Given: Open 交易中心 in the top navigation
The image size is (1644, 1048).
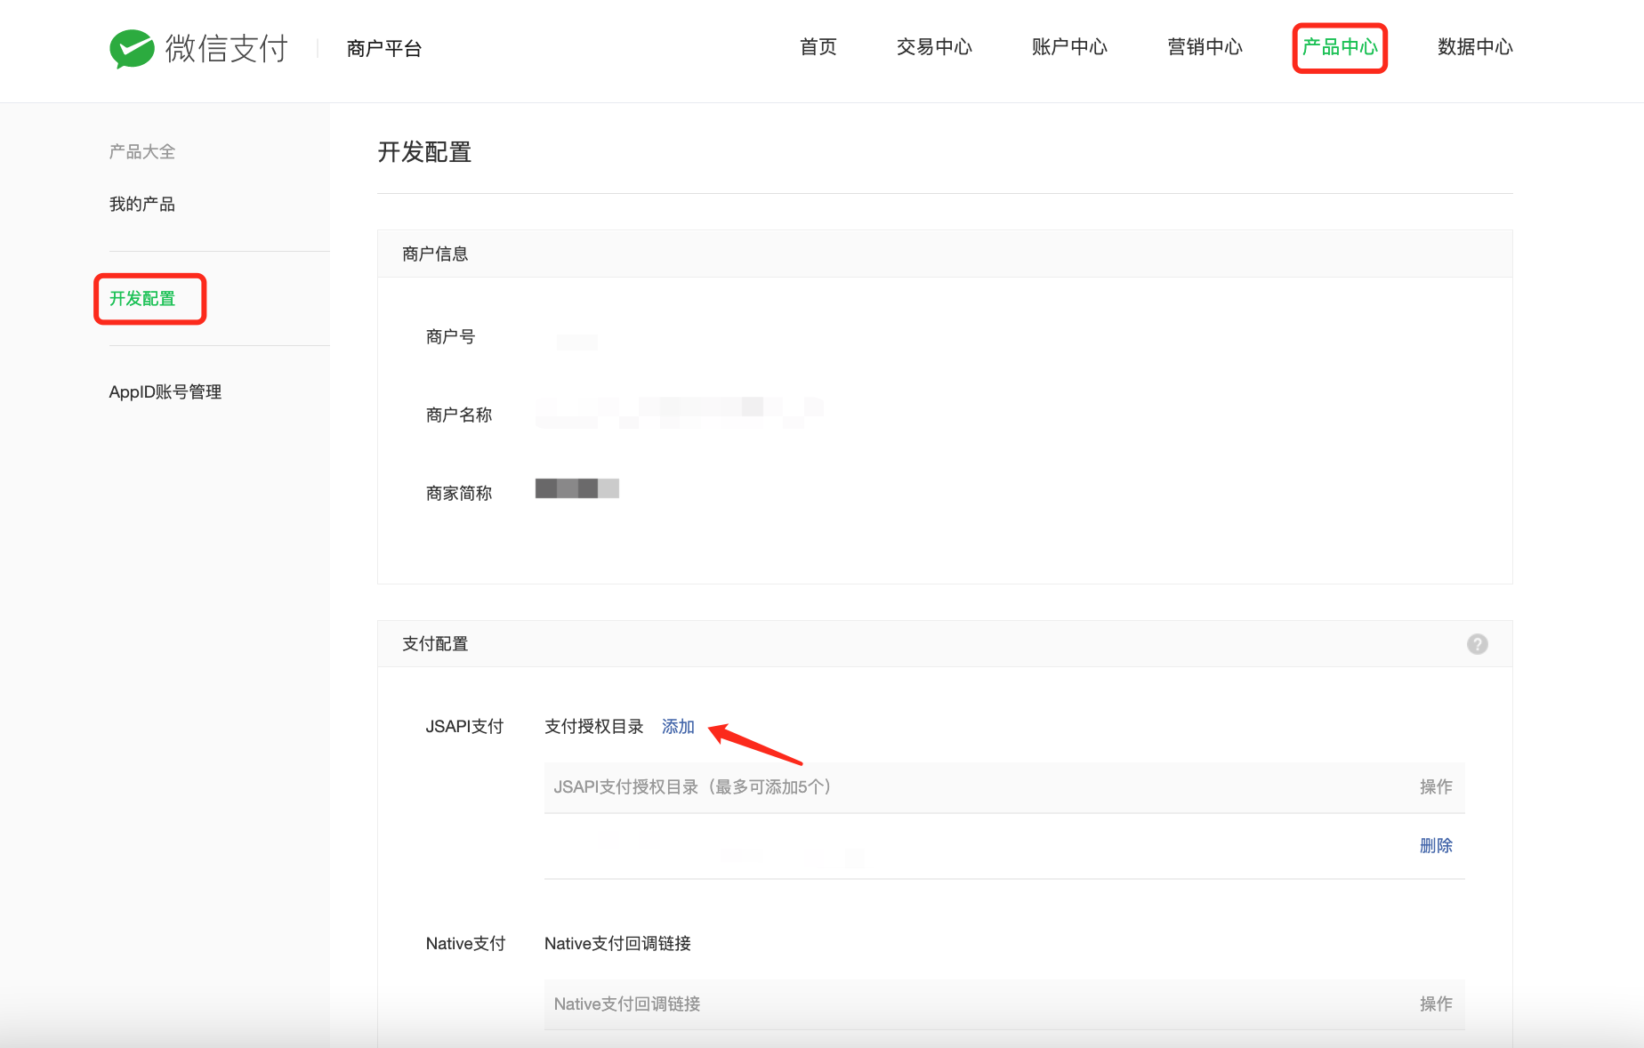Looking at the screenshot, I should click(x=934, y=47).
